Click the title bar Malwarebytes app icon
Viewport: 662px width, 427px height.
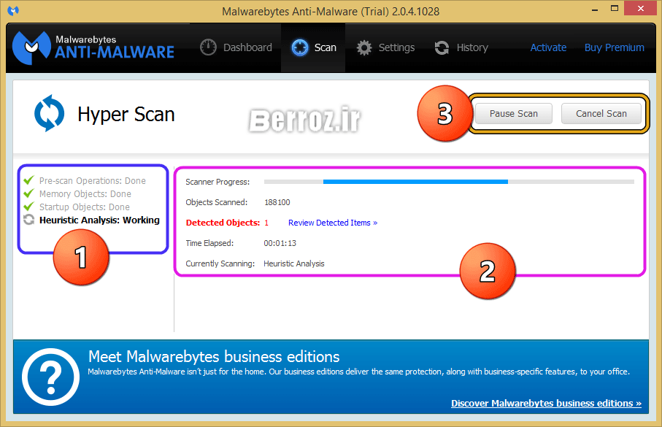tap(13, 10)
